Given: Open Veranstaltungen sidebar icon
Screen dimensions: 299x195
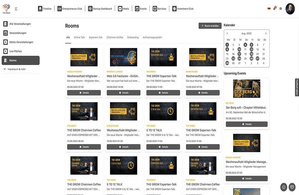Looking at the screenshot, I should pyautogui.click(x=6, y=33).
